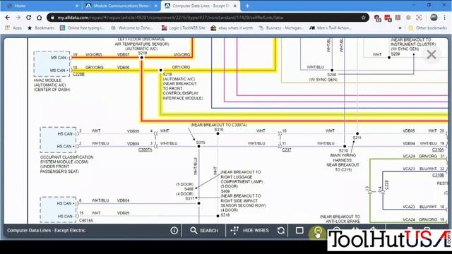Bookmark this page with the star
The height and width of the screenshot is (254, 452).
tap(363, 18)
